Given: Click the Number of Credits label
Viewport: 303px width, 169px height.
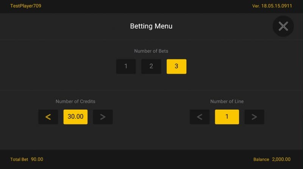Looking at the screenshot, I should [x=75, y=101].
